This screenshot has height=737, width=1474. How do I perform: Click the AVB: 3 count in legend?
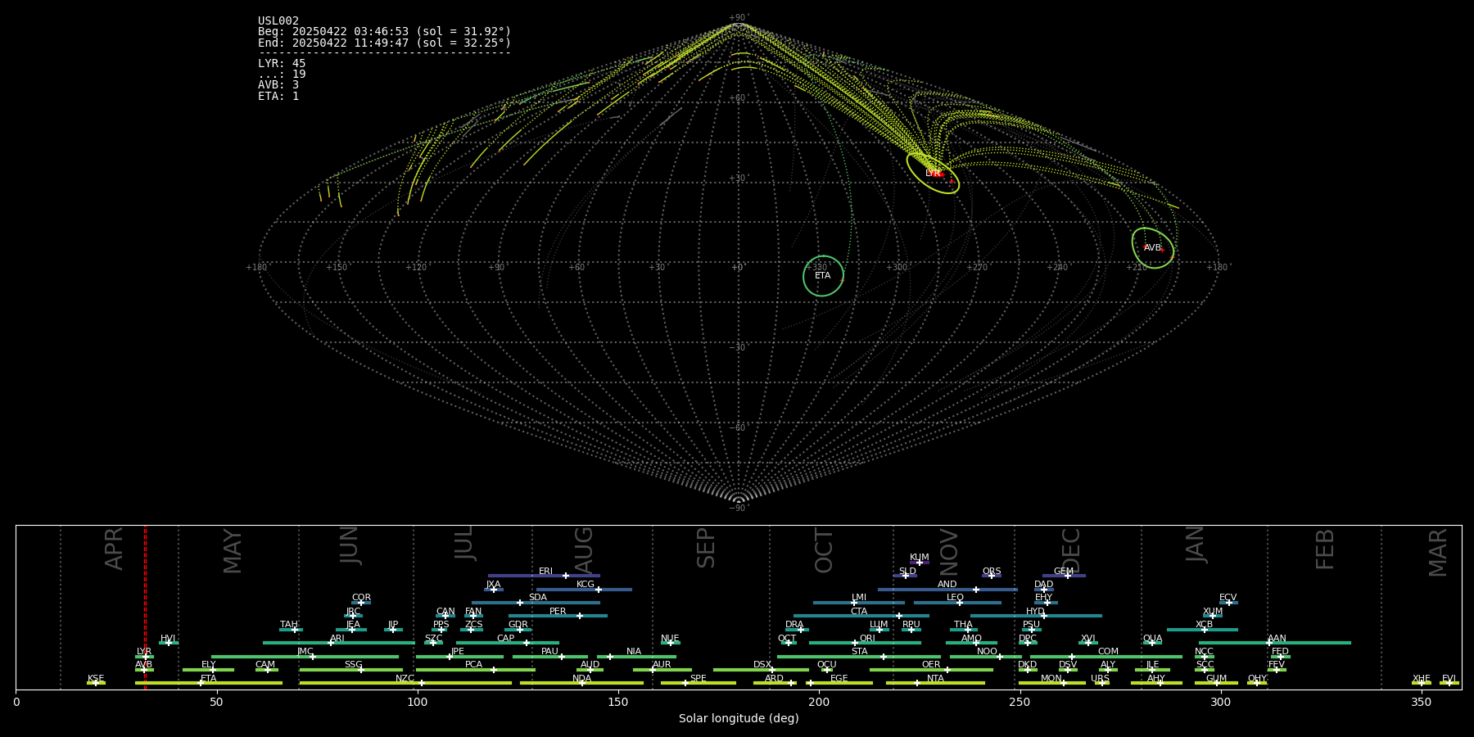(x=278, y=84)
